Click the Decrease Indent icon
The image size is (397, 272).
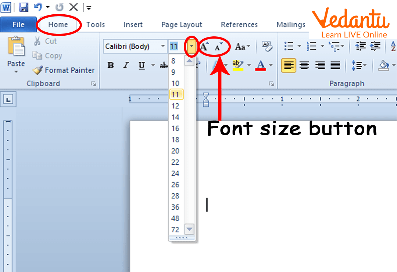coord(361,46)
